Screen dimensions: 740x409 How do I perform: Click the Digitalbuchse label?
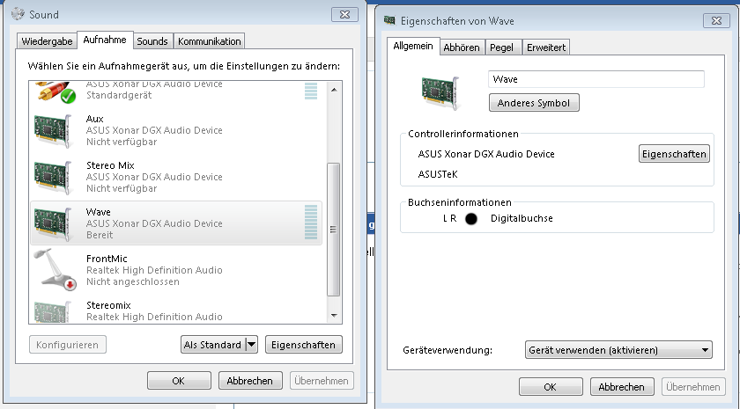point(522,219)
